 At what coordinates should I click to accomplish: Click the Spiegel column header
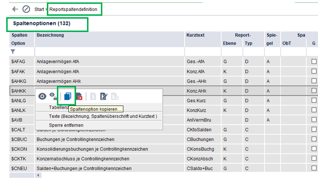coord(273,39)
